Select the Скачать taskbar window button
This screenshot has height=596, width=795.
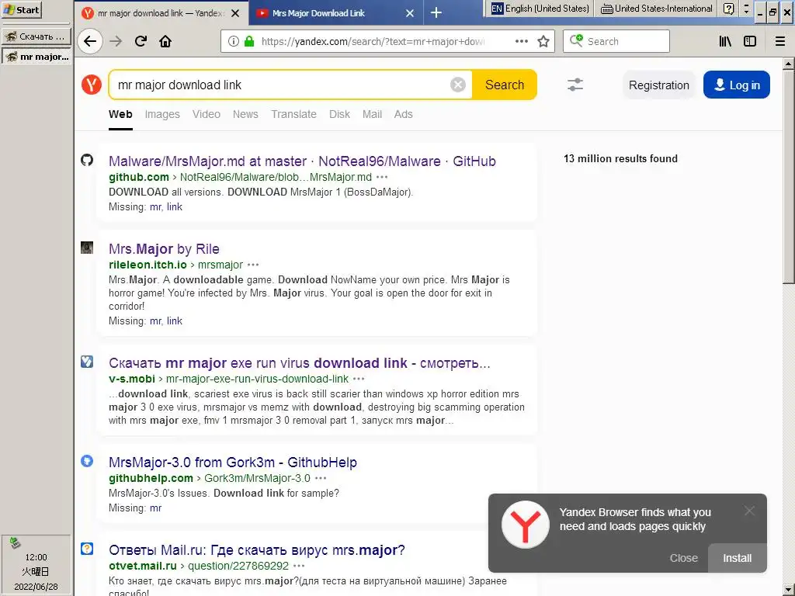pyautogui.click(x=36, y=36)
